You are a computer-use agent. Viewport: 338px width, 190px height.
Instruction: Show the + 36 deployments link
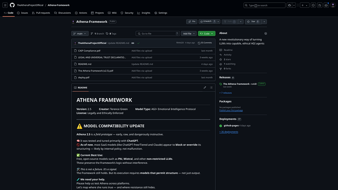click(229, 132)
